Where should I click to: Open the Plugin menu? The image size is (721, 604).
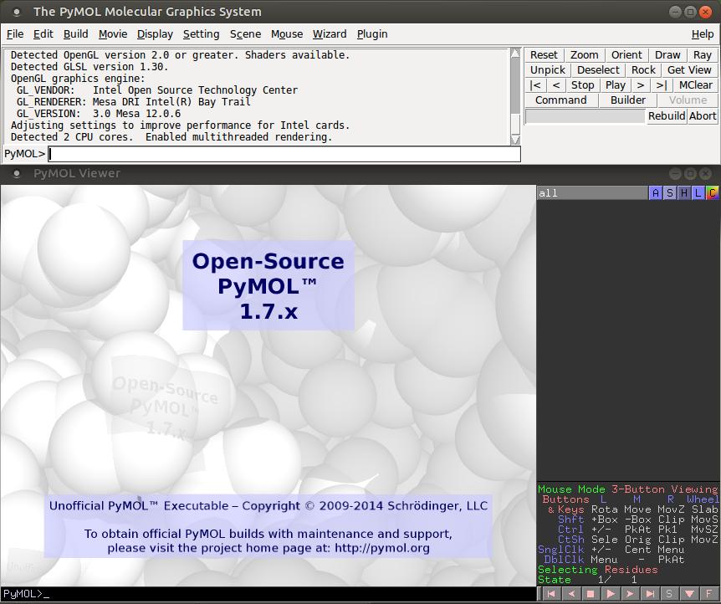[x=372, y=34]
